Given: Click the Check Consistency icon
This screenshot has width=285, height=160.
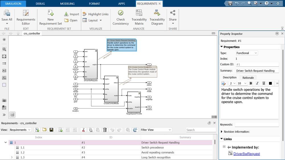Looking at the screenshot, I should [121, 13].
